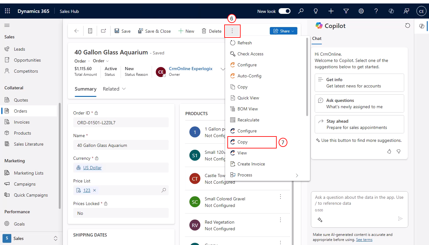Open the Share dropdown
The image size is (429, 245).
(284, 31)
